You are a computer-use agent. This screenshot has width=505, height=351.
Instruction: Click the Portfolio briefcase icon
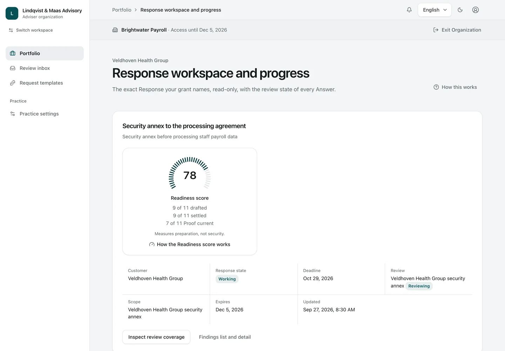[13, 53]
